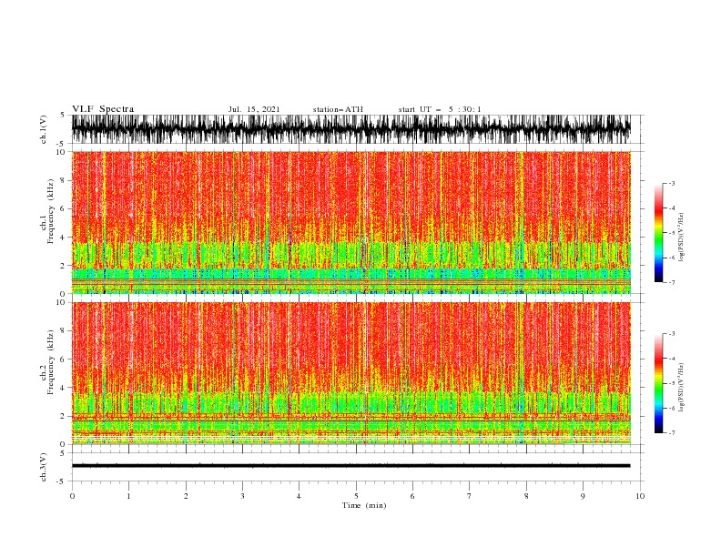
Task: Select the date text "Jul. 15, 2021"
Action: (x=254, y=109)
